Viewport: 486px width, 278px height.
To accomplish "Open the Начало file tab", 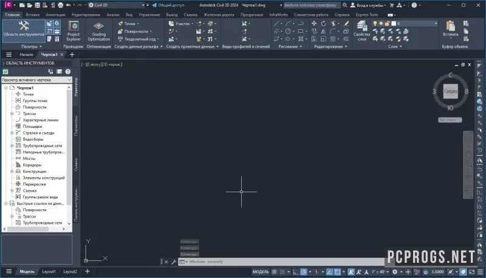I will click(x=26, y=55).
